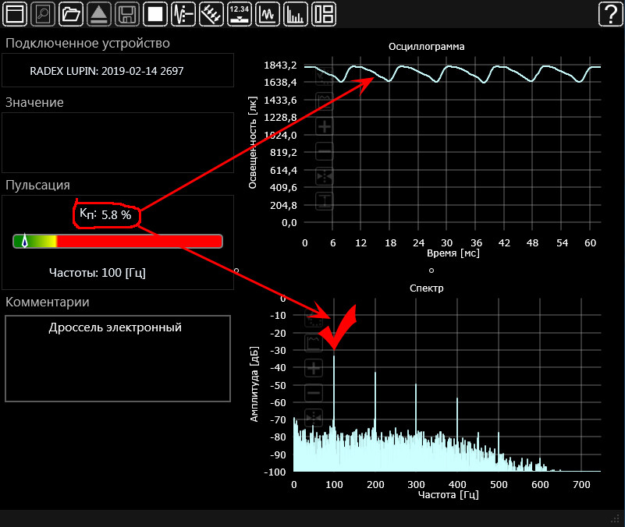Click the Осциллограмма chart title
The height and width of the screenshot is (527, 625).
click(x=427, y=47)
